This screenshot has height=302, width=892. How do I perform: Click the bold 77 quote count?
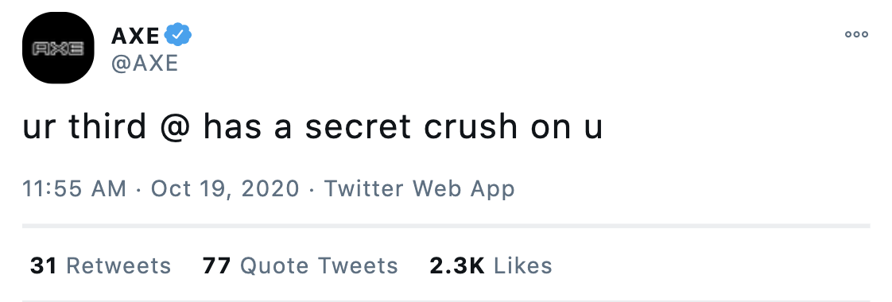coord(216,265)
